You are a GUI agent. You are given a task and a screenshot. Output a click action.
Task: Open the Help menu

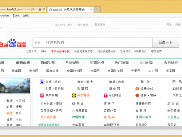pos(26,15)
